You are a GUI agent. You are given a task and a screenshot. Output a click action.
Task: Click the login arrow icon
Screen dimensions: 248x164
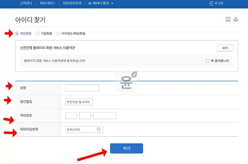(211, 3)
